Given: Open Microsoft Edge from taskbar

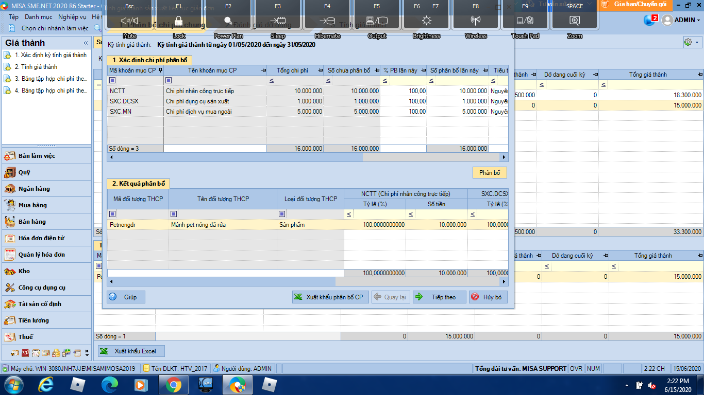Looking at the screenshot, I should [109, 384].
